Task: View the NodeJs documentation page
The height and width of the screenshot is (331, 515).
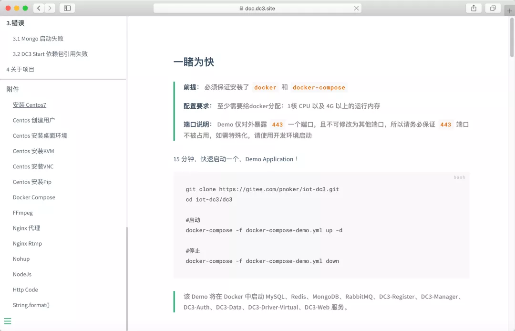Action: [22, 274]
